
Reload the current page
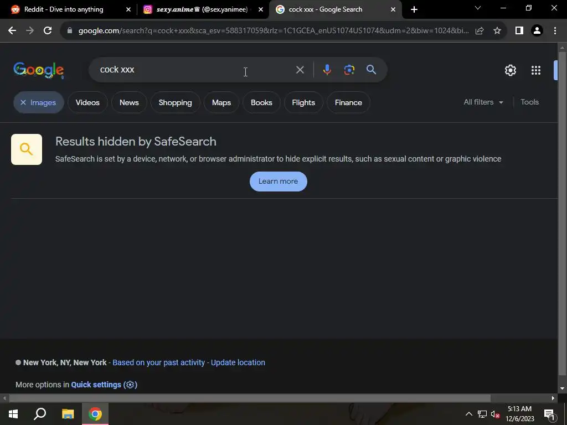click(48, 31)
